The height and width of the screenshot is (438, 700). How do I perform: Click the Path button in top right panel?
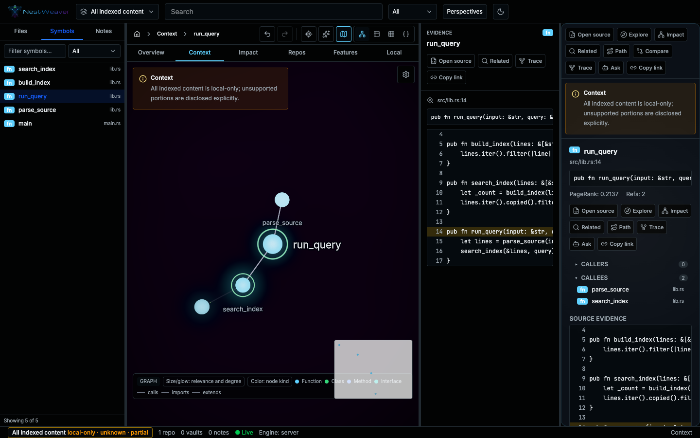point(617,51)
